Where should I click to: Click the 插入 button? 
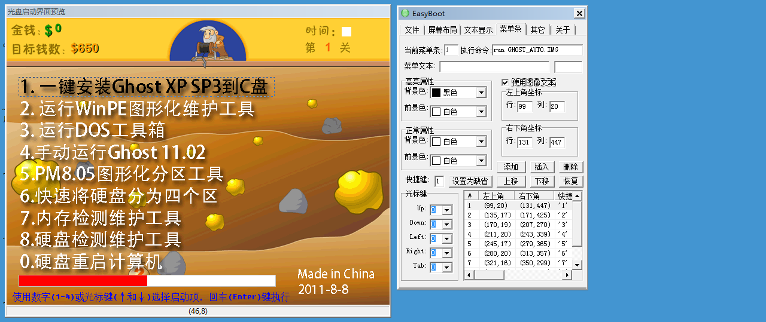(x=542, y=167)
